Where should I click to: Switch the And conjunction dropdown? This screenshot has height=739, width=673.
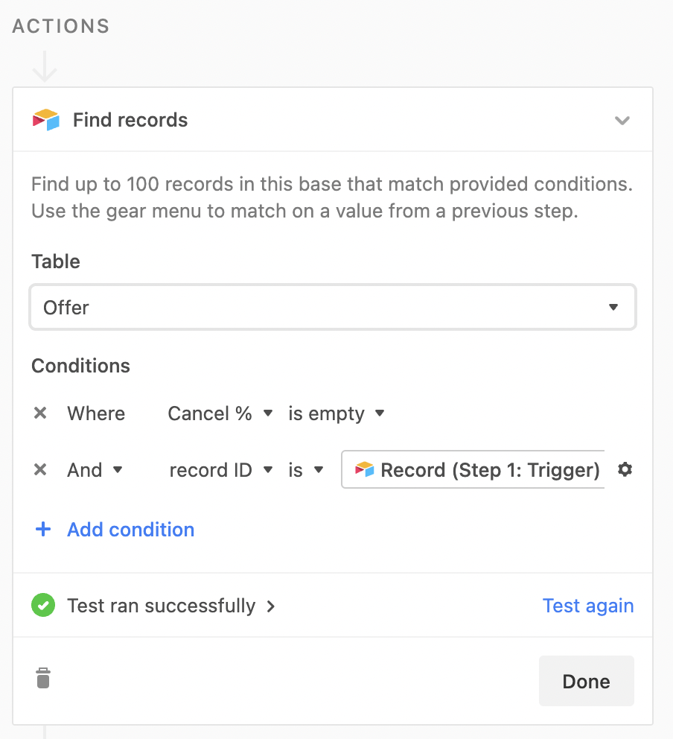click(x=95, y=470)
